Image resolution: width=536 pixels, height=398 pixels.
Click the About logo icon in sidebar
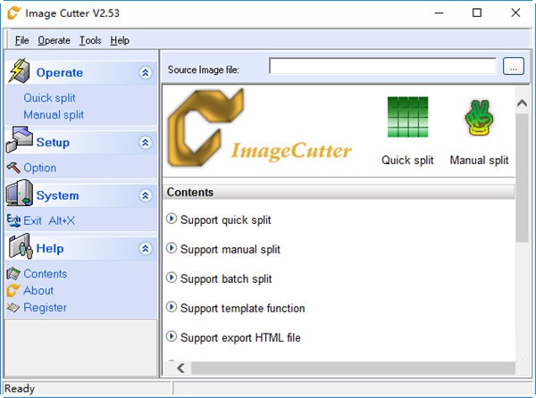click(13, 291)
